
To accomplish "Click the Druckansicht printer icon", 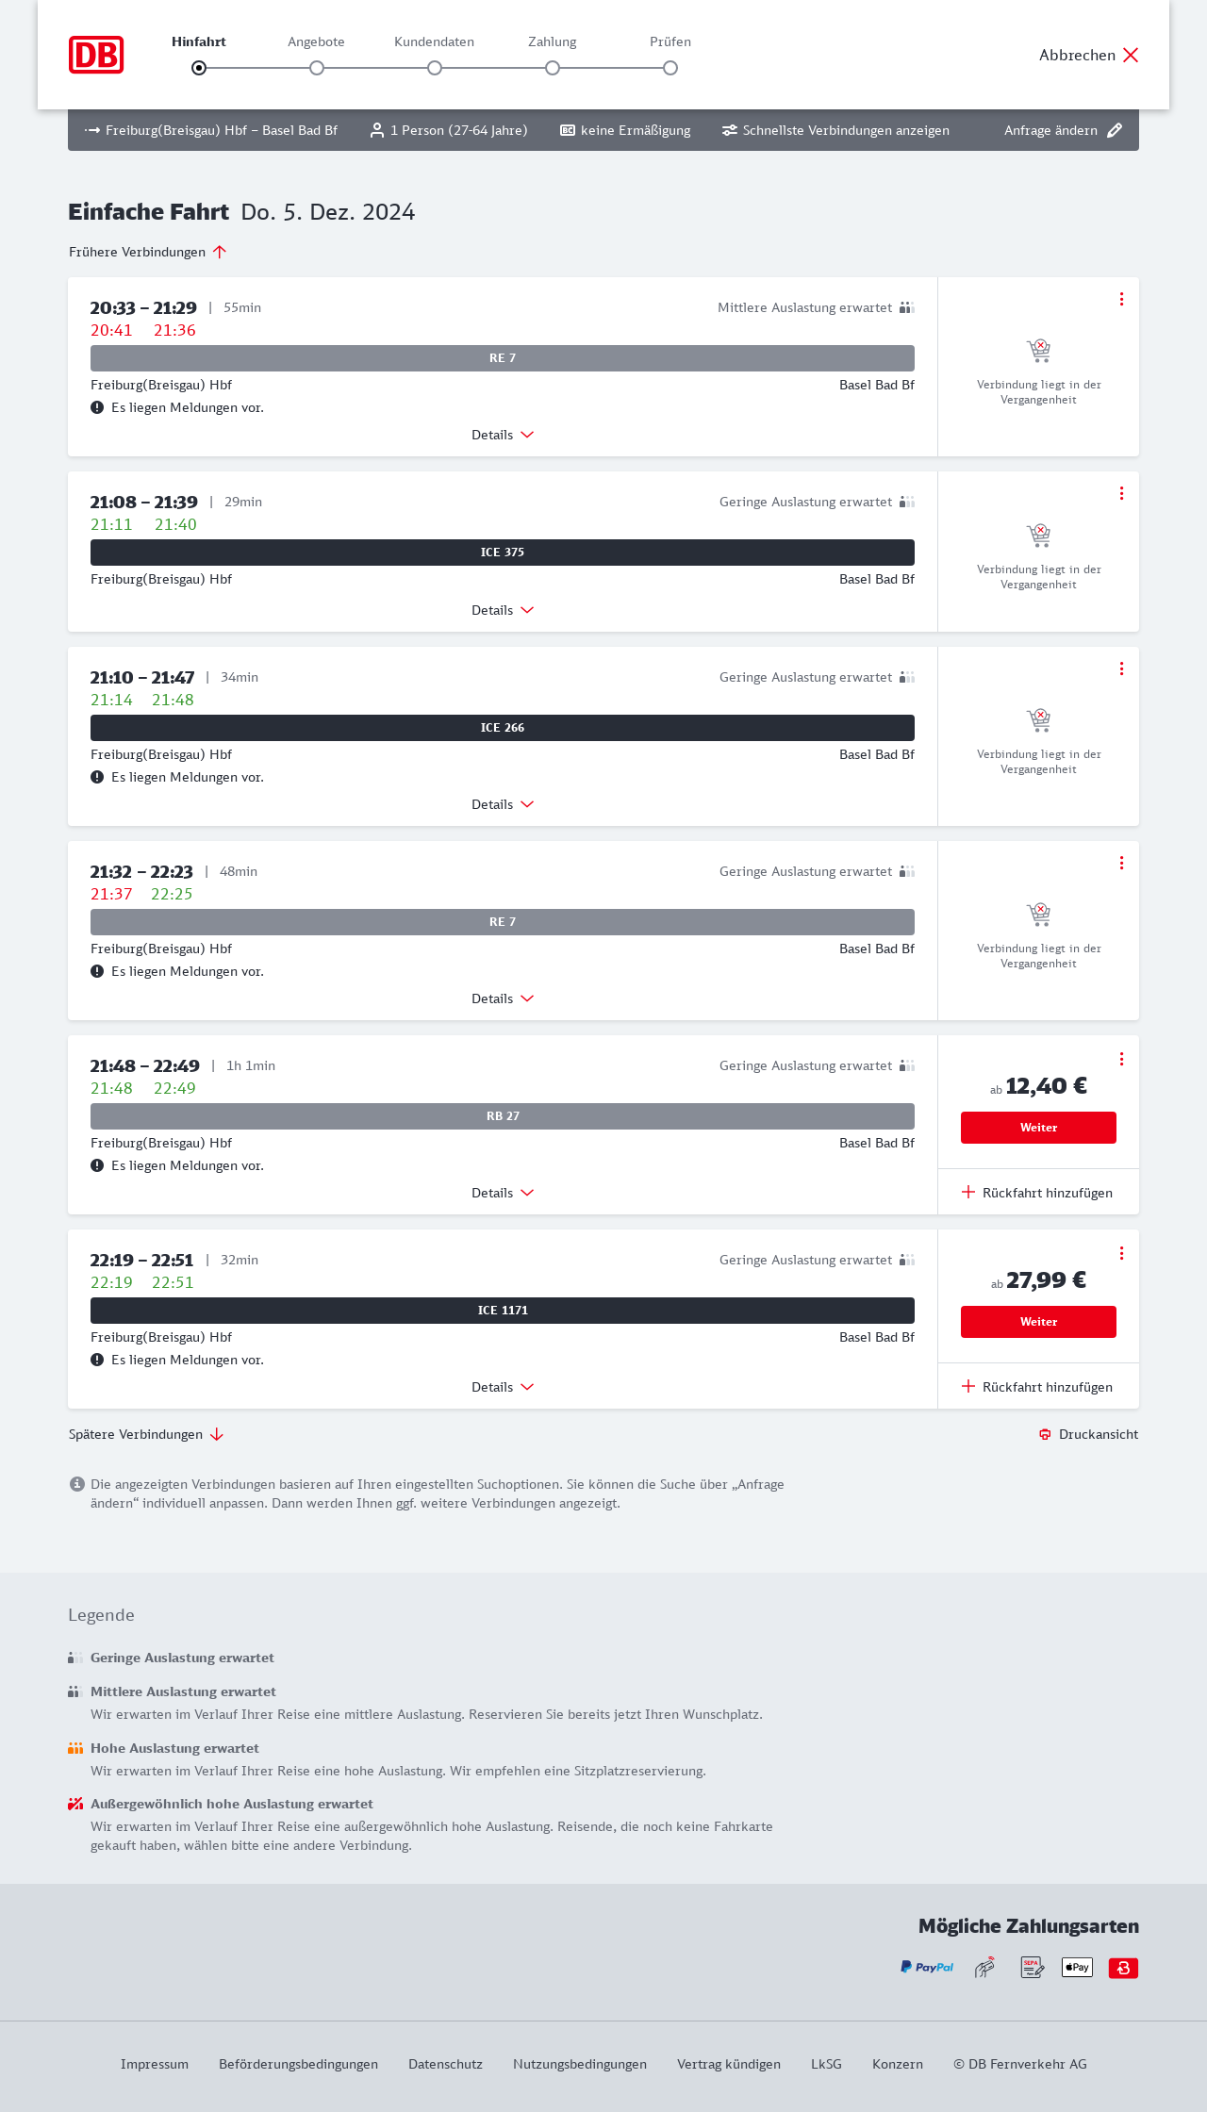I will point(1045,1434).
